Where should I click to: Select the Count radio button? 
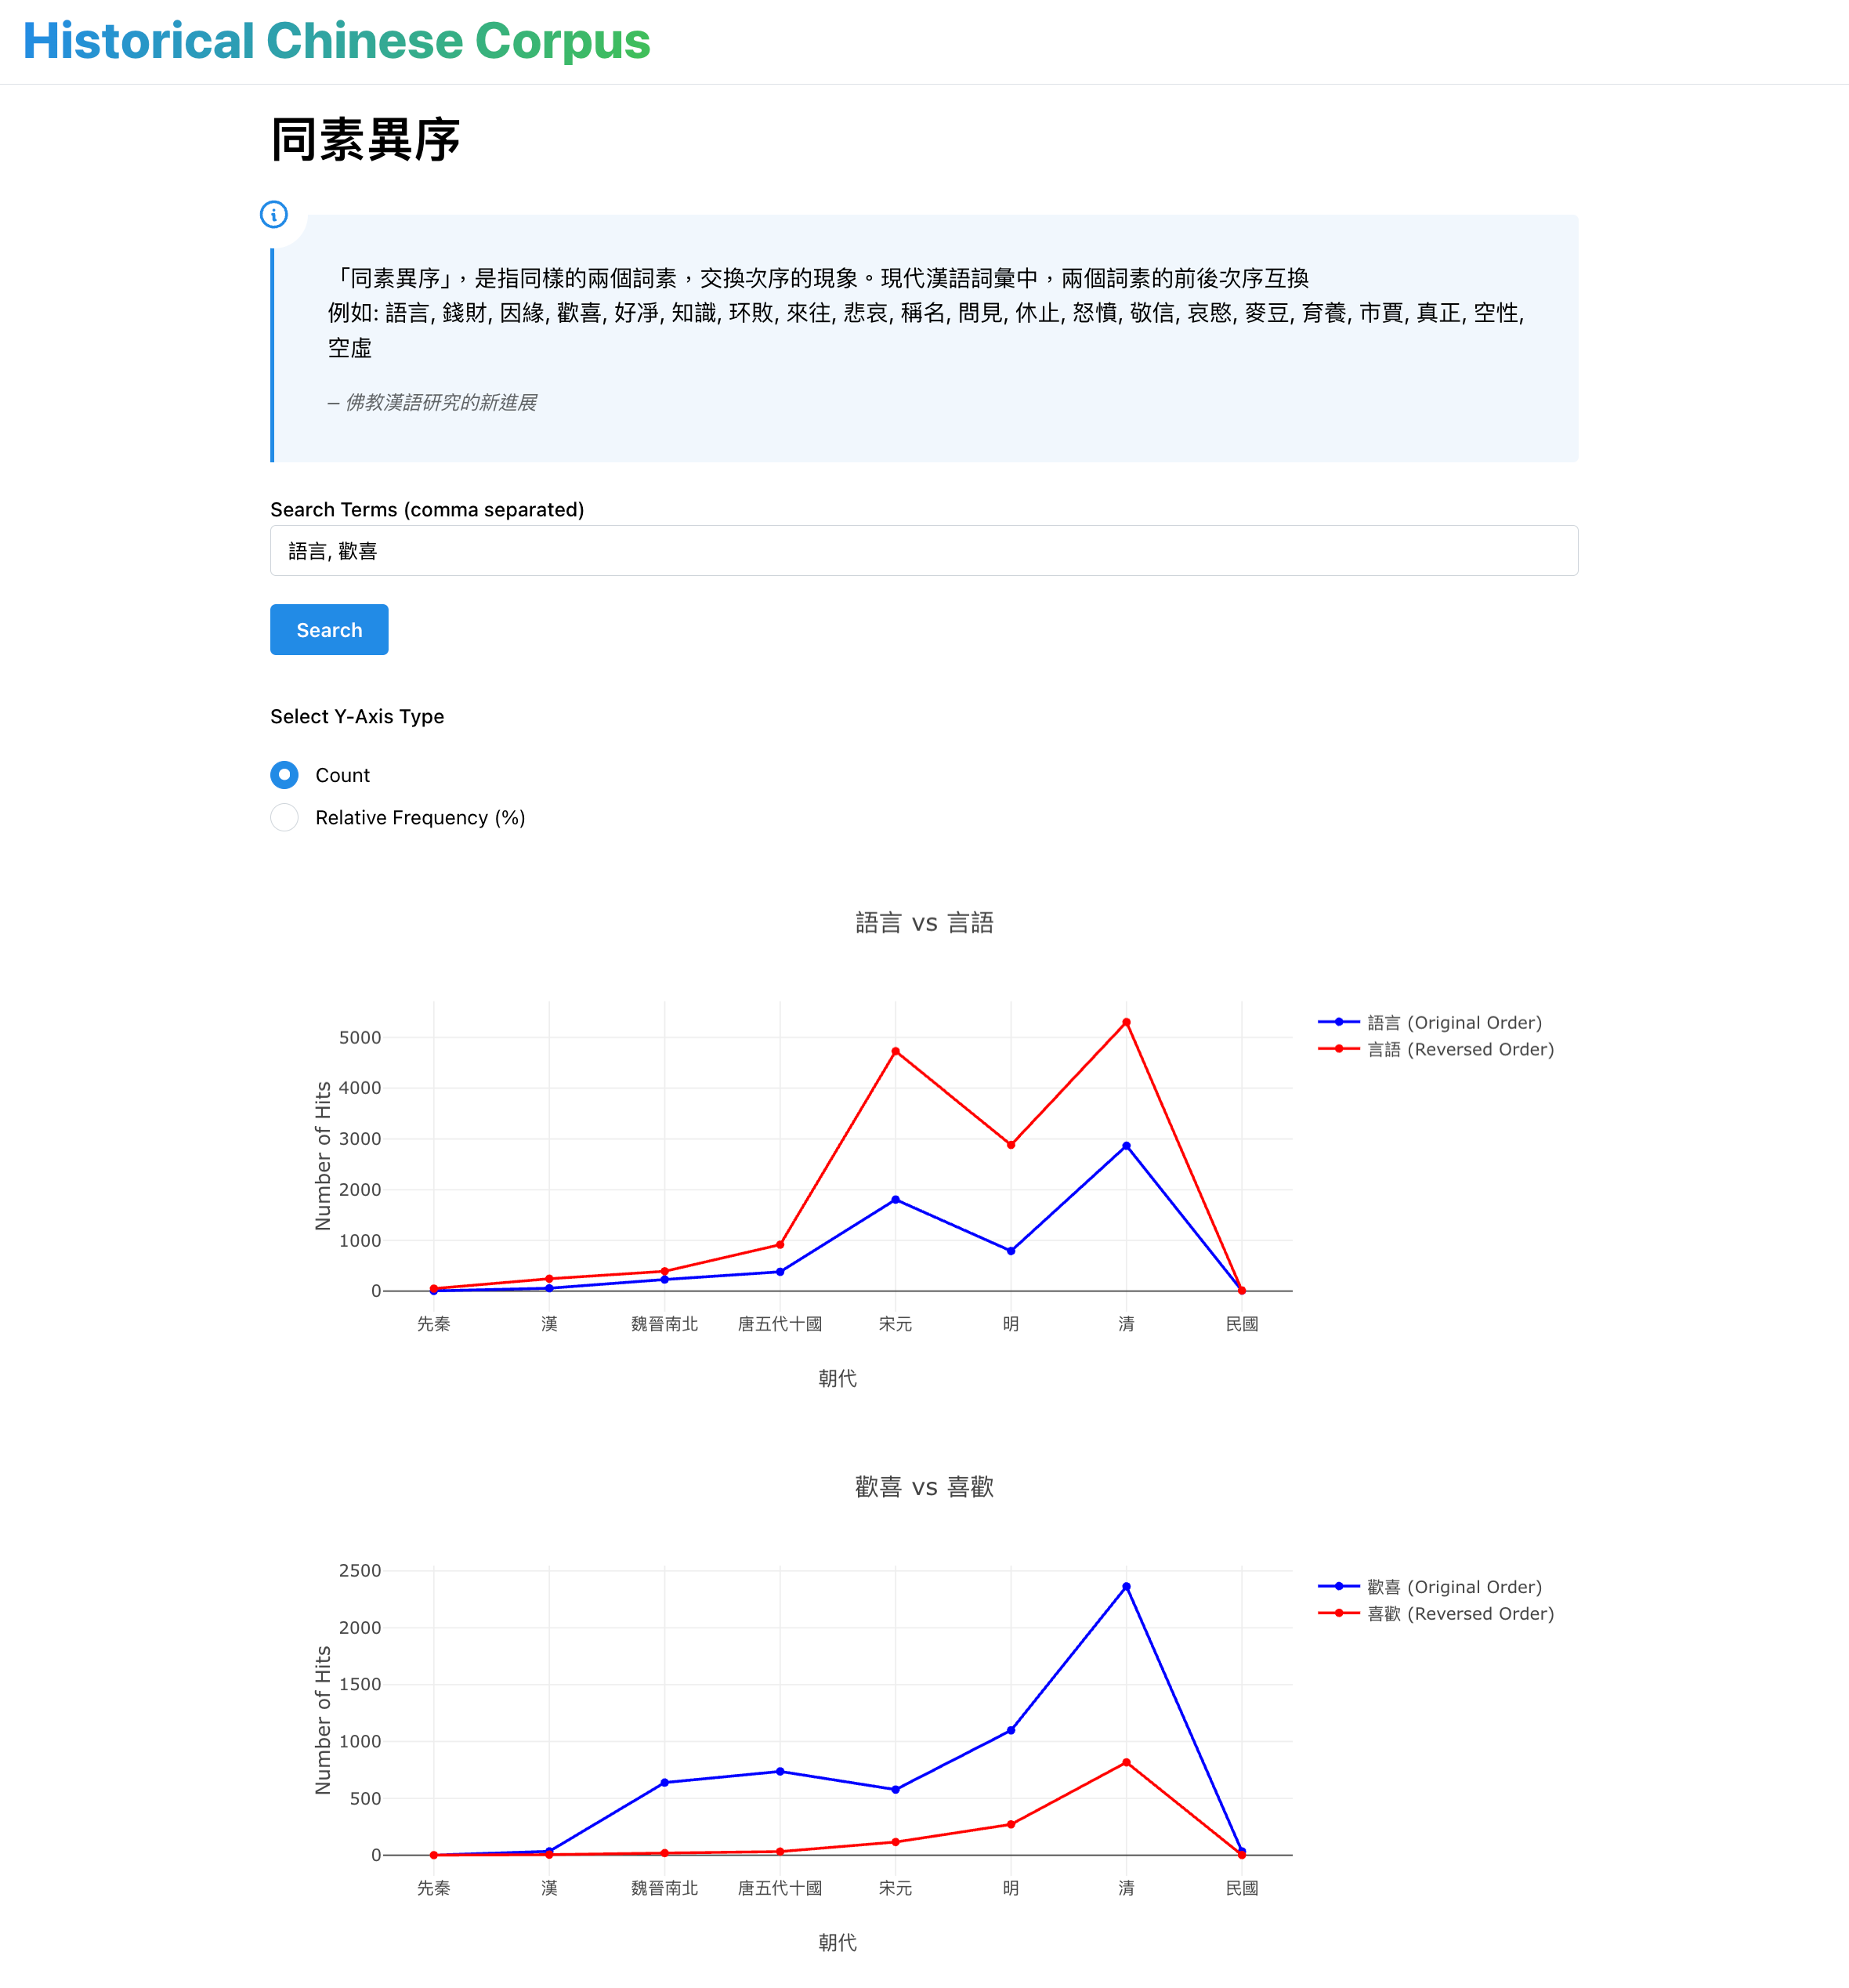coord(284,775)
